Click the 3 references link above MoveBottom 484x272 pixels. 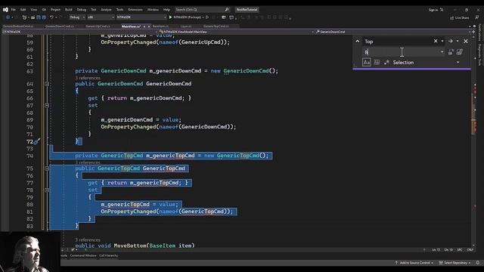coord(88,240)
